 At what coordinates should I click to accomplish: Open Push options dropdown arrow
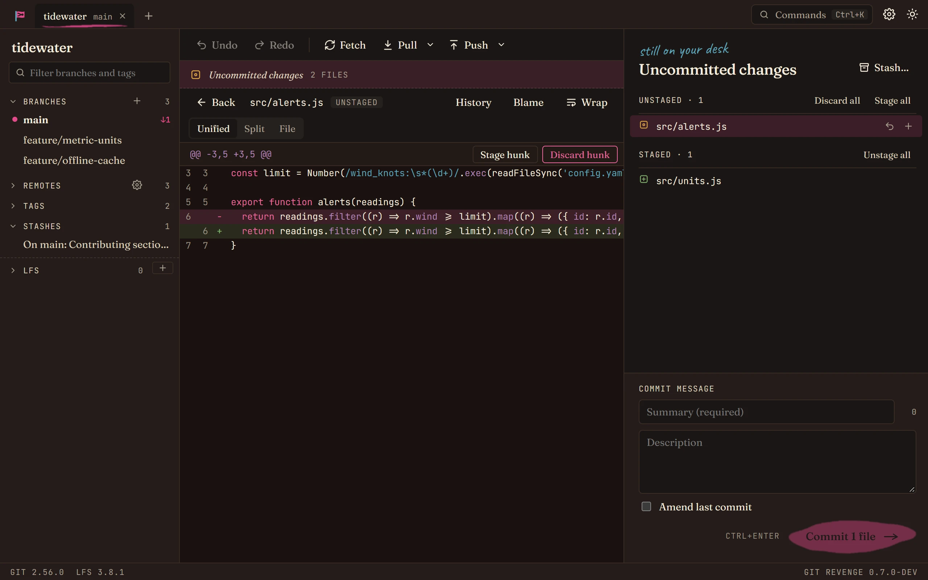[x=501, y=45]
